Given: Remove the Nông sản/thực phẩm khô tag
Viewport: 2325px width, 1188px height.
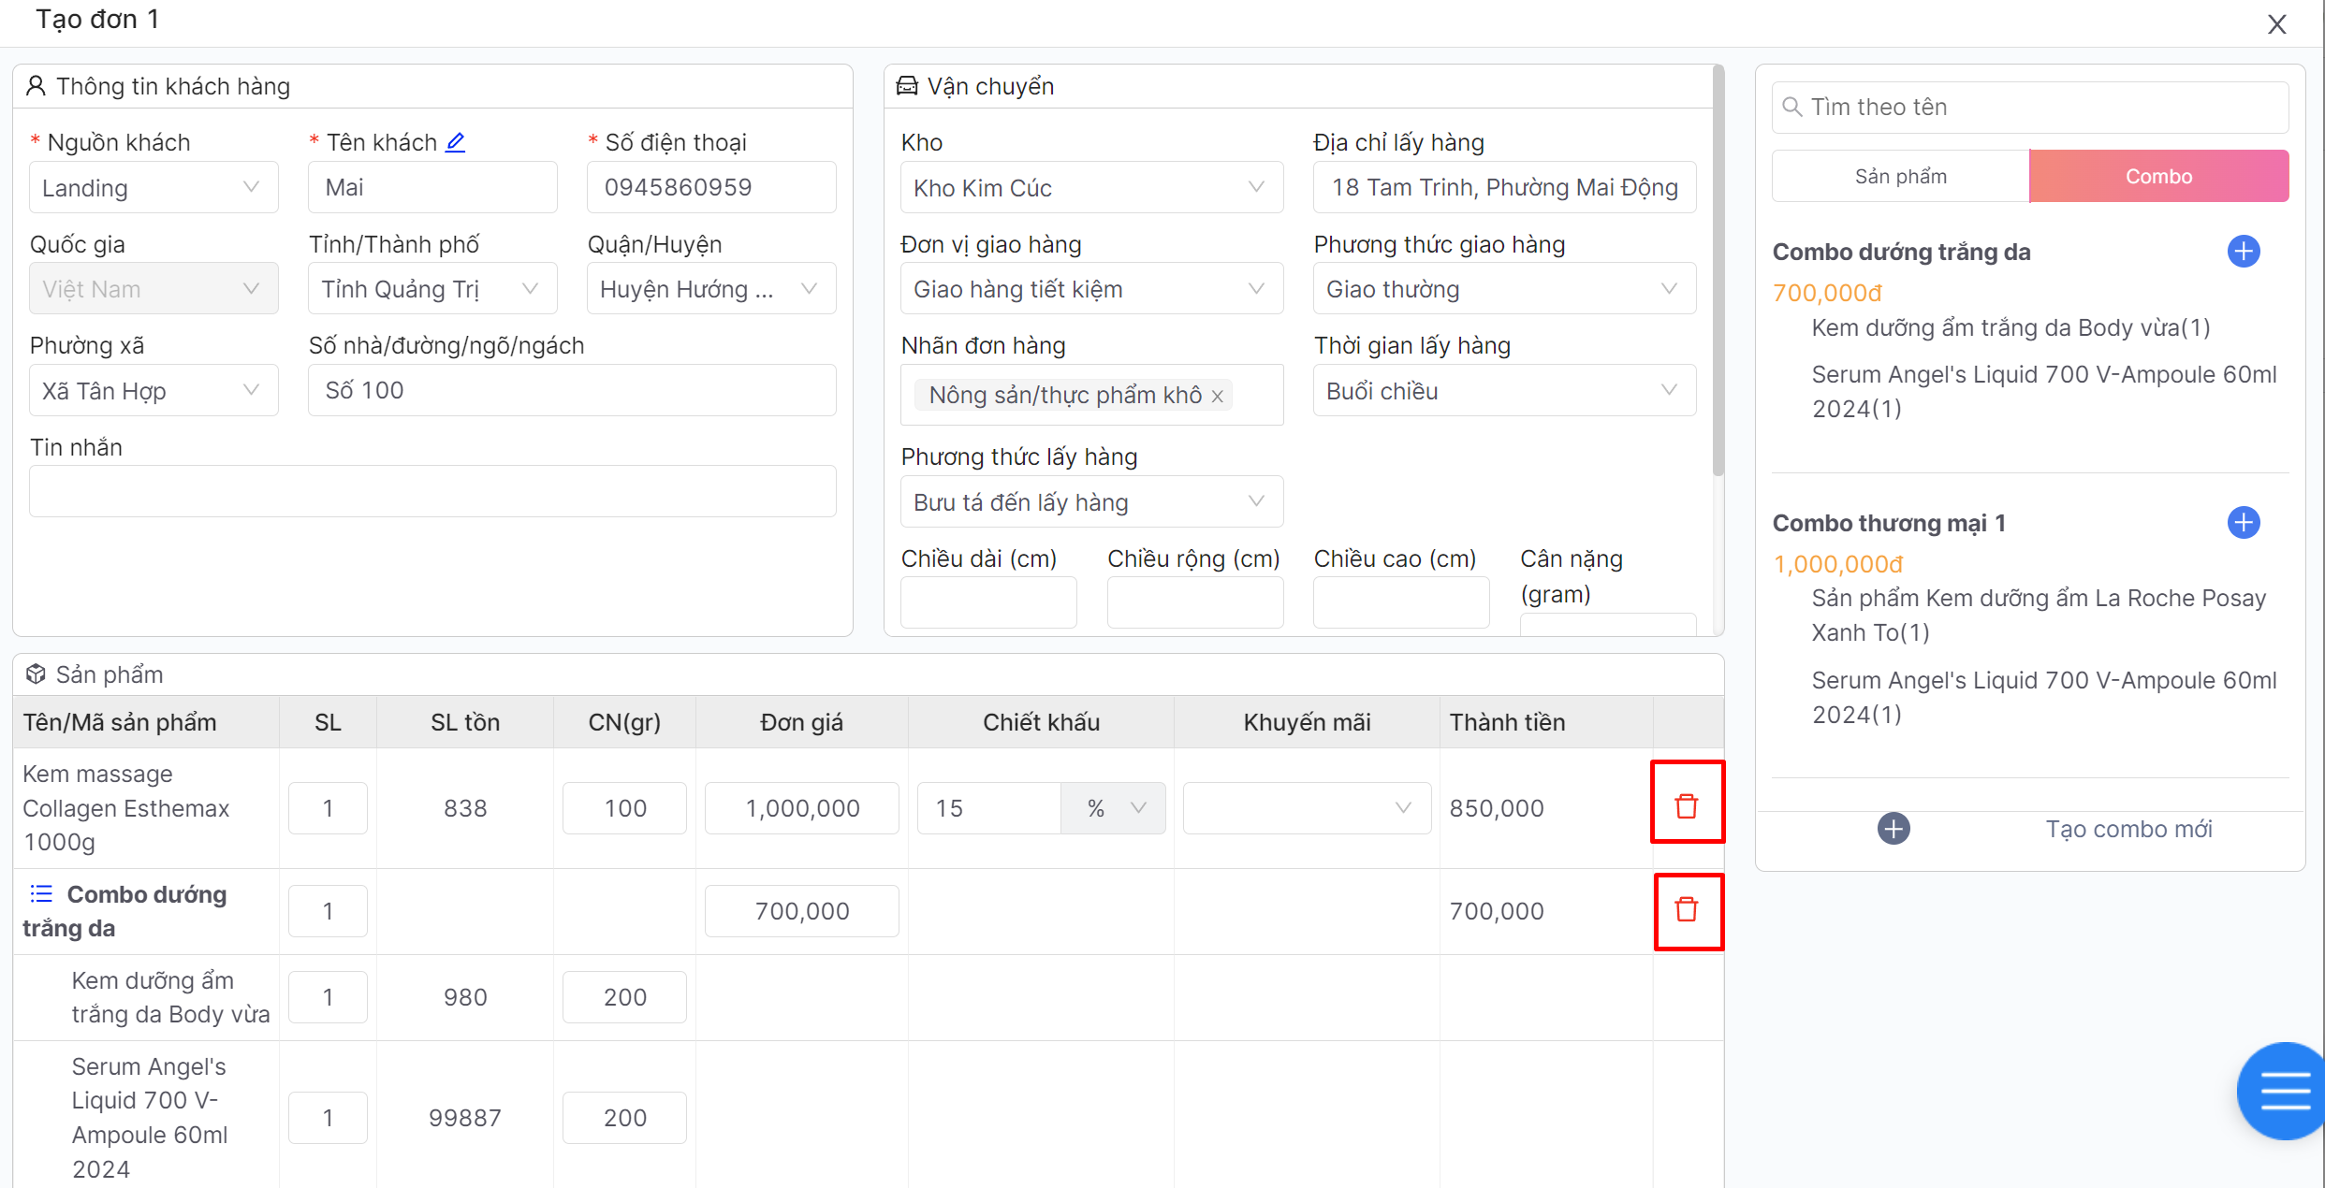Looking at the screenshot, I should coord(1218,396).
